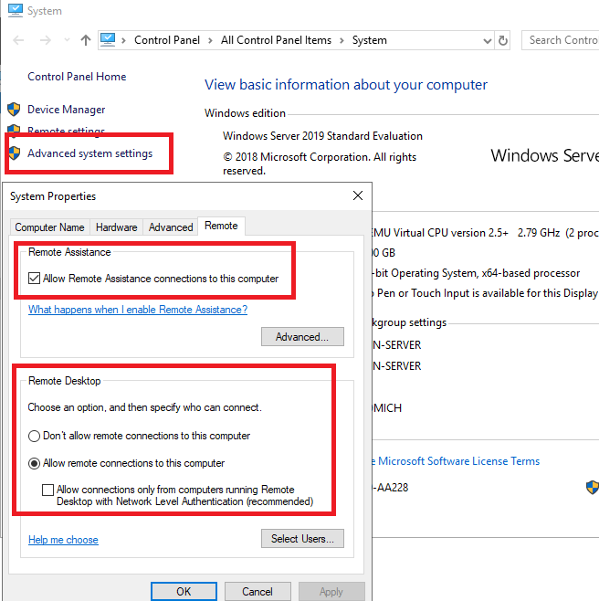
Task: Open All Control Panel Items breadcrumb
Action: 276,40
